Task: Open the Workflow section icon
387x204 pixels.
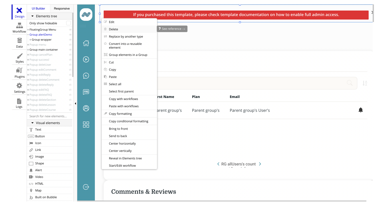Action: tap(19, 25)
